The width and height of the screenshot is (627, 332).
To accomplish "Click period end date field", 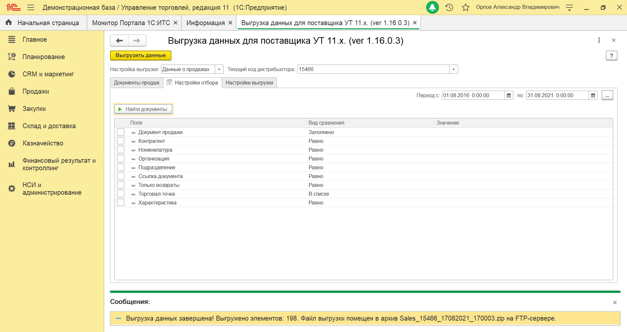I will click(x=557, y=95).
